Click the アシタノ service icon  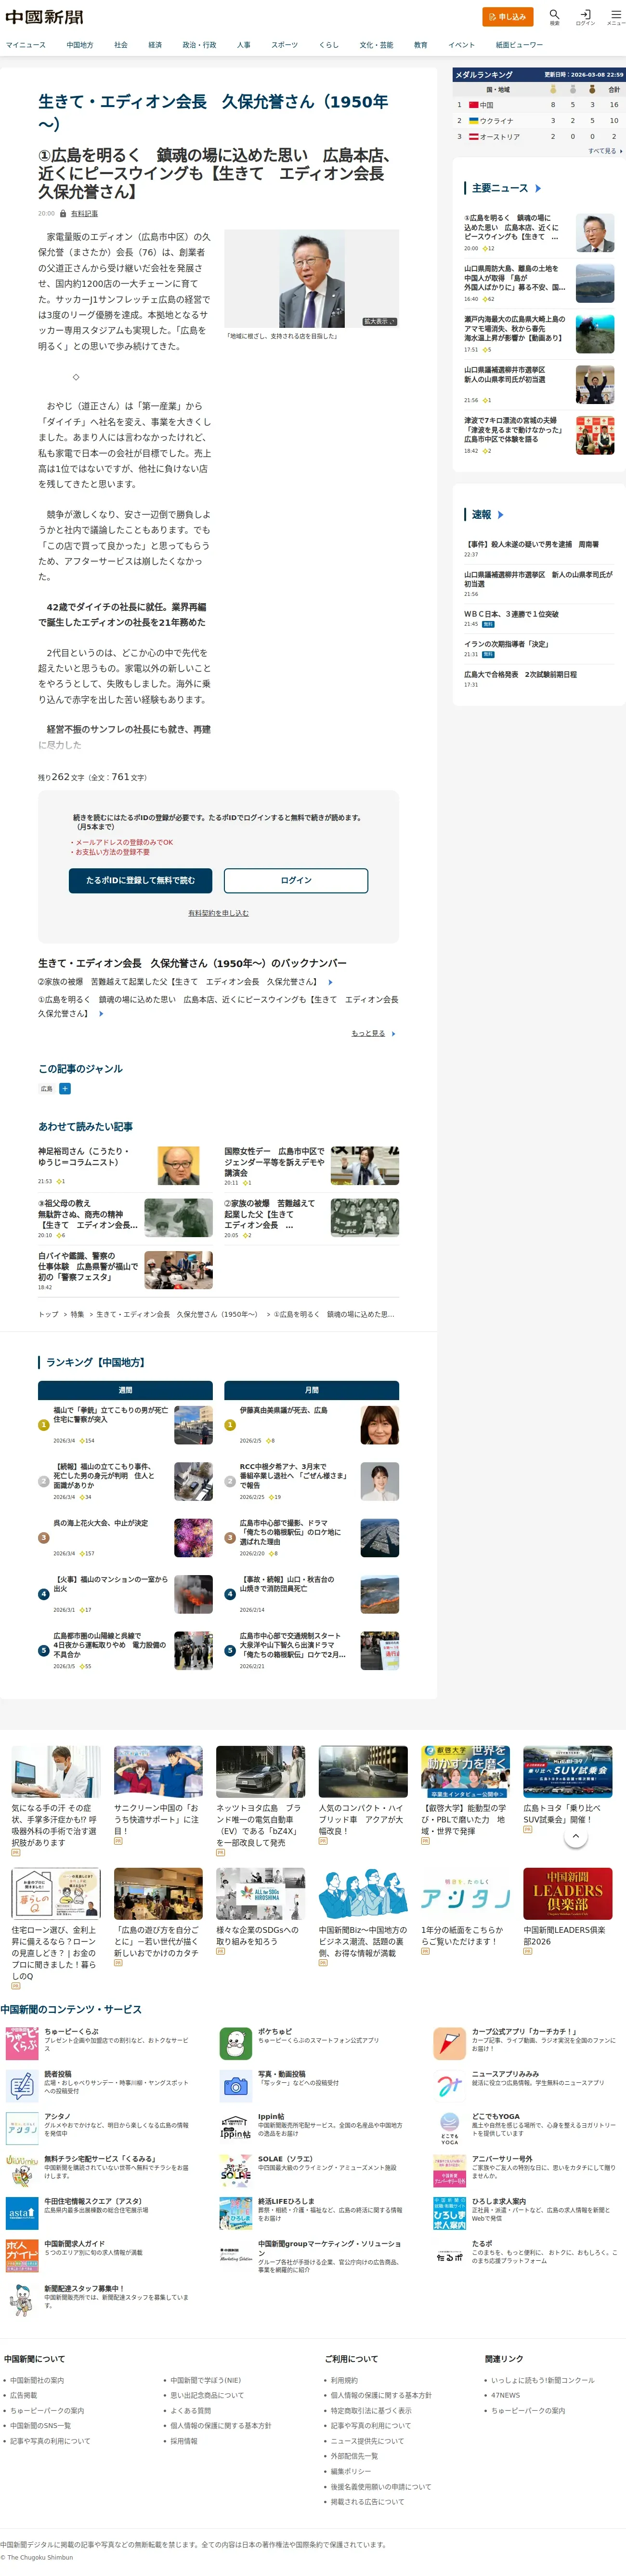22,2128
